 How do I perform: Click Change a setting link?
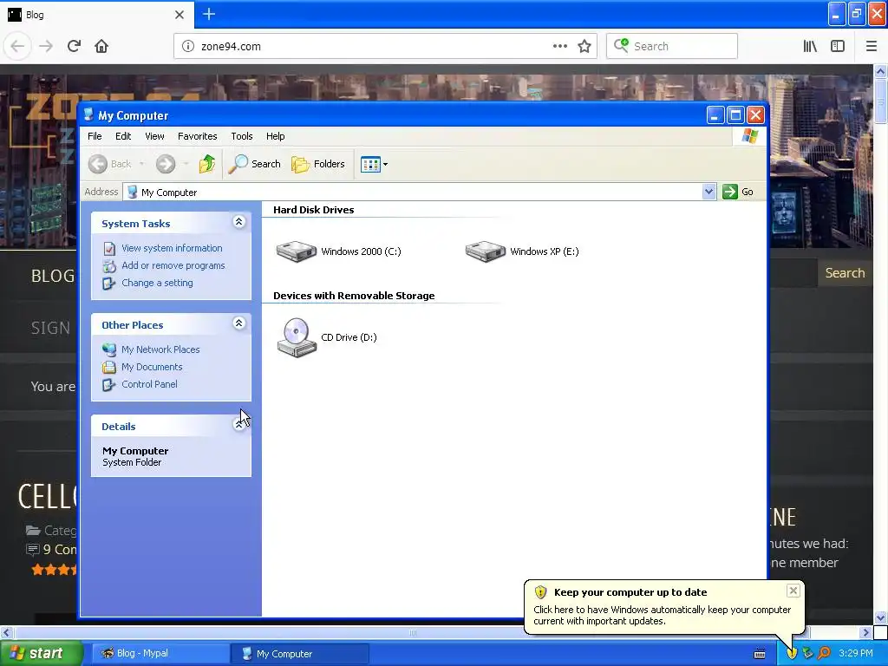(157, 284)
